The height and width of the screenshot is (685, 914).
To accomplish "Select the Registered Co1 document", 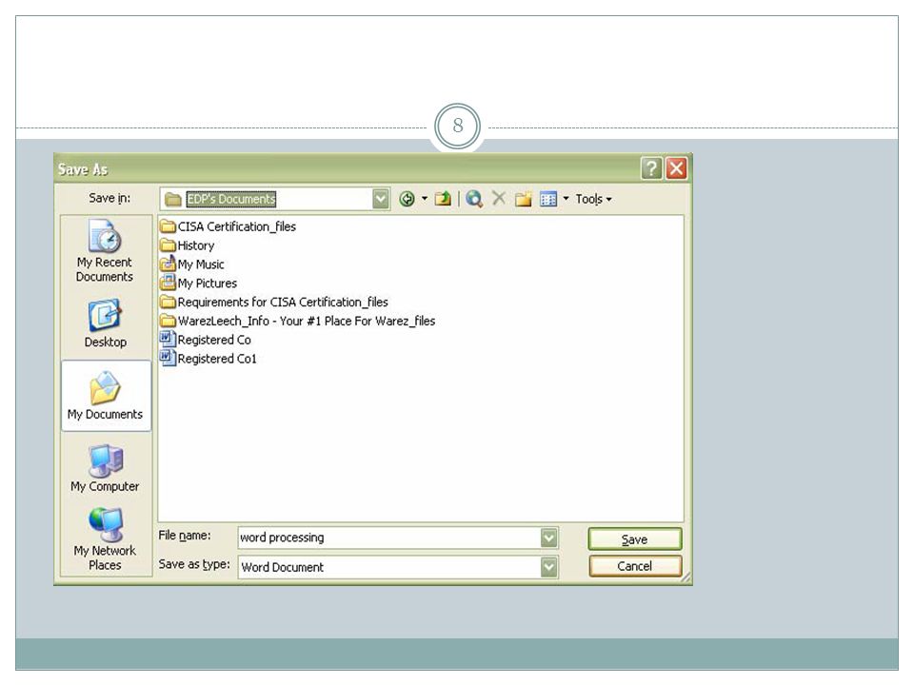I will [x=209, y=359].
